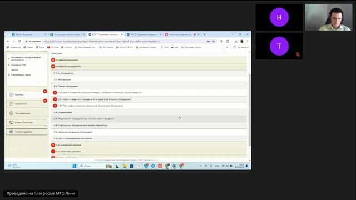
Task: Switch to the second browser tab with green icon
Action: tap(67, 34)
